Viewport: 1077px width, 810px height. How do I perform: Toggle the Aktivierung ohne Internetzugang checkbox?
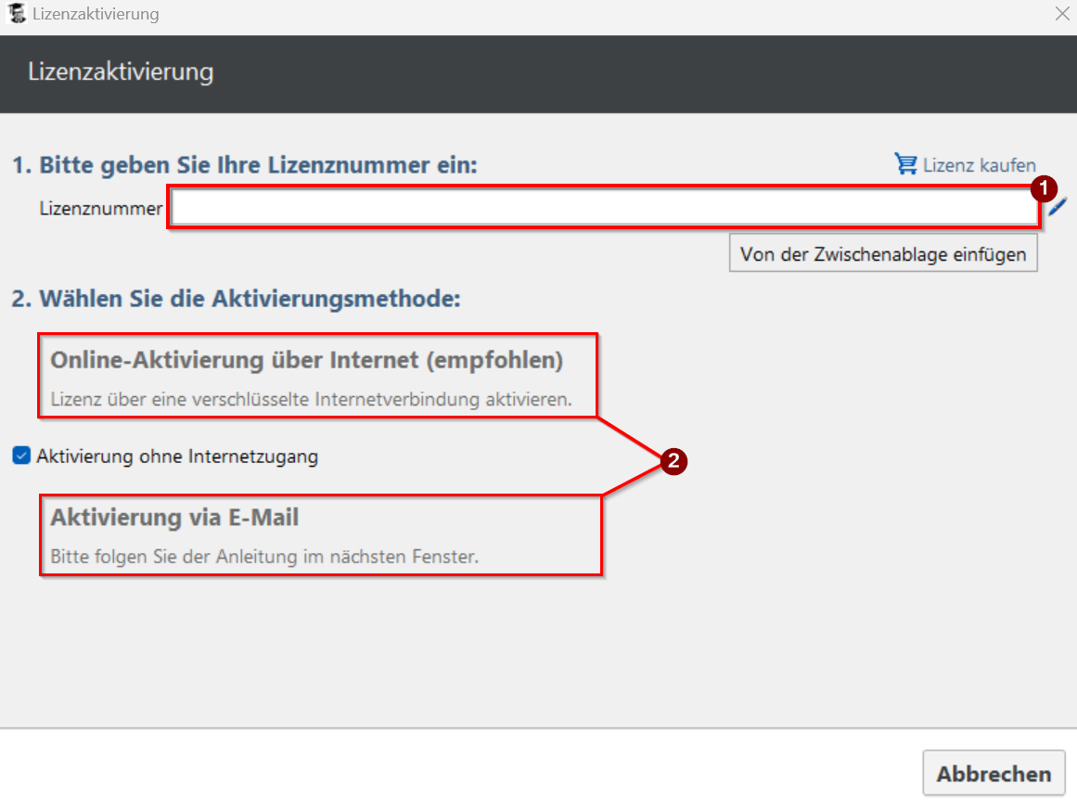(20, 456)
